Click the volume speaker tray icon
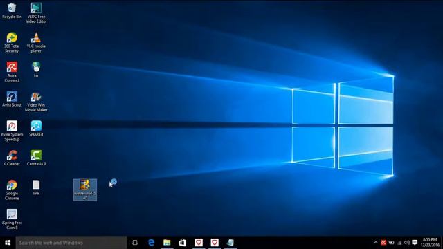Viewport: 443px width, 249px height. pyautogui.click(x=407, y=243)
